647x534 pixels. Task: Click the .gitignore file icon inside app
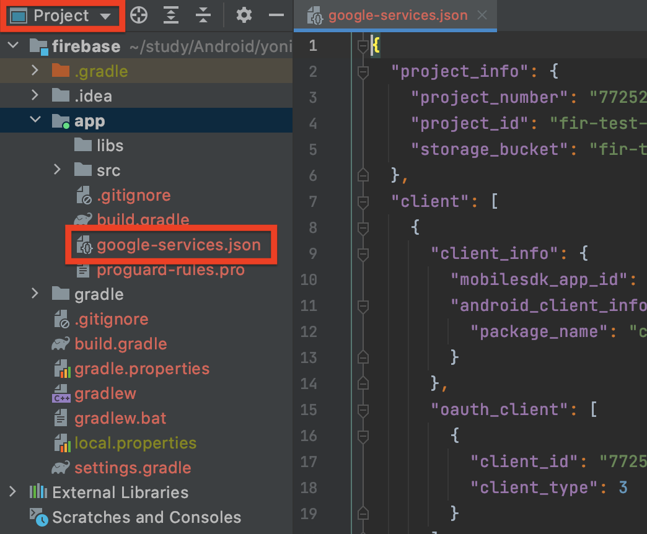tap(84, 195)
